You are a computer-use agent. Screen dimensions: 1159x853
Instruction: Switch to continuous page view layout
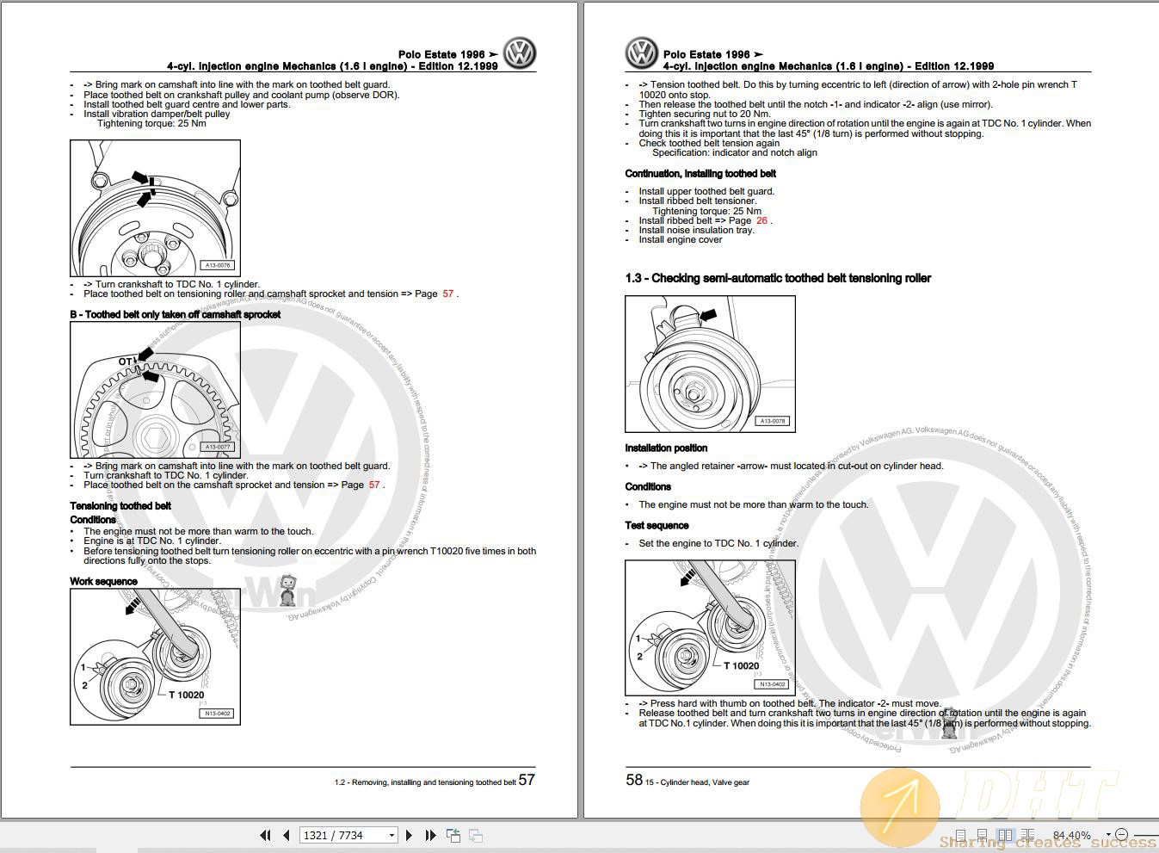(x=983, y=835)
